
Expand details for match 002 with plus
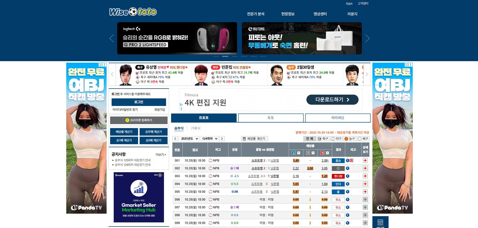click(365, 168)
